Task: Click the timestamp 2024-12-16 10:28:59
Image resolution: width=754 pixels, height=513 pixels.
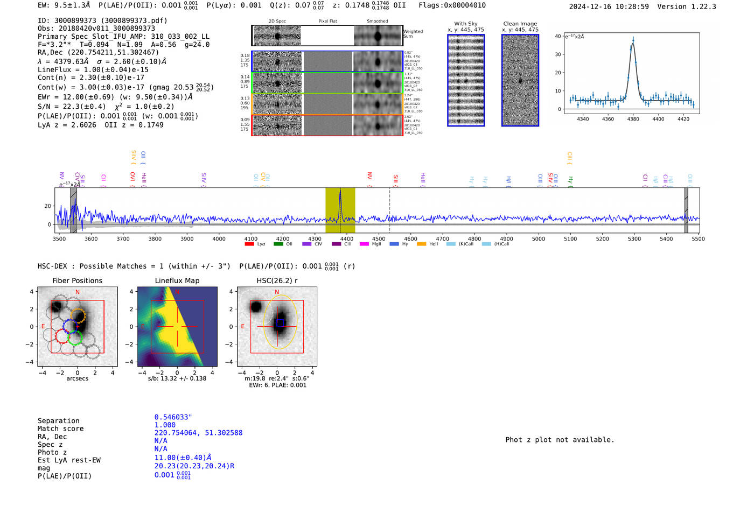Action: (609, 6)
